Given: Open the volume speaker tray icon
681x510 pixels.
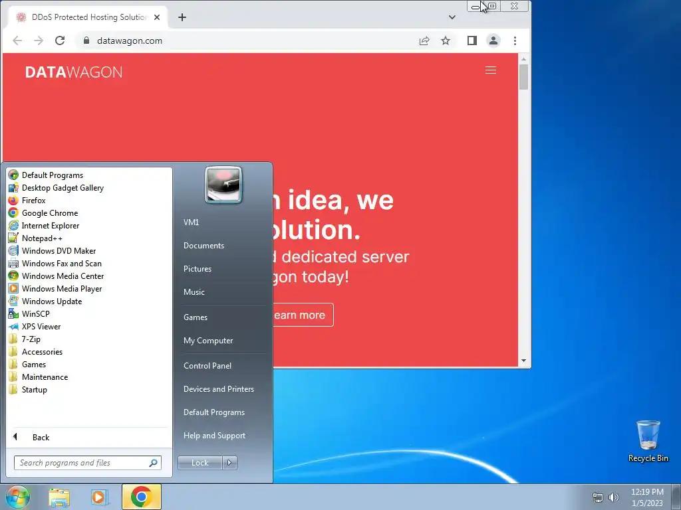Looking at the screenshot, I should click(613, 497).
